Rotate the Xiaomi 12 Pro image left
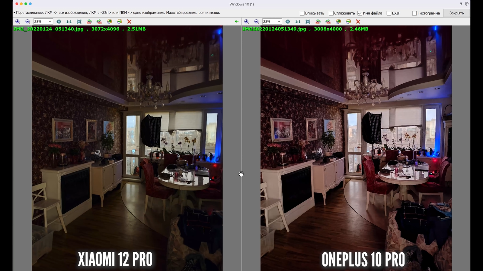The image size is (483, 271). click(x=89, y=22)
